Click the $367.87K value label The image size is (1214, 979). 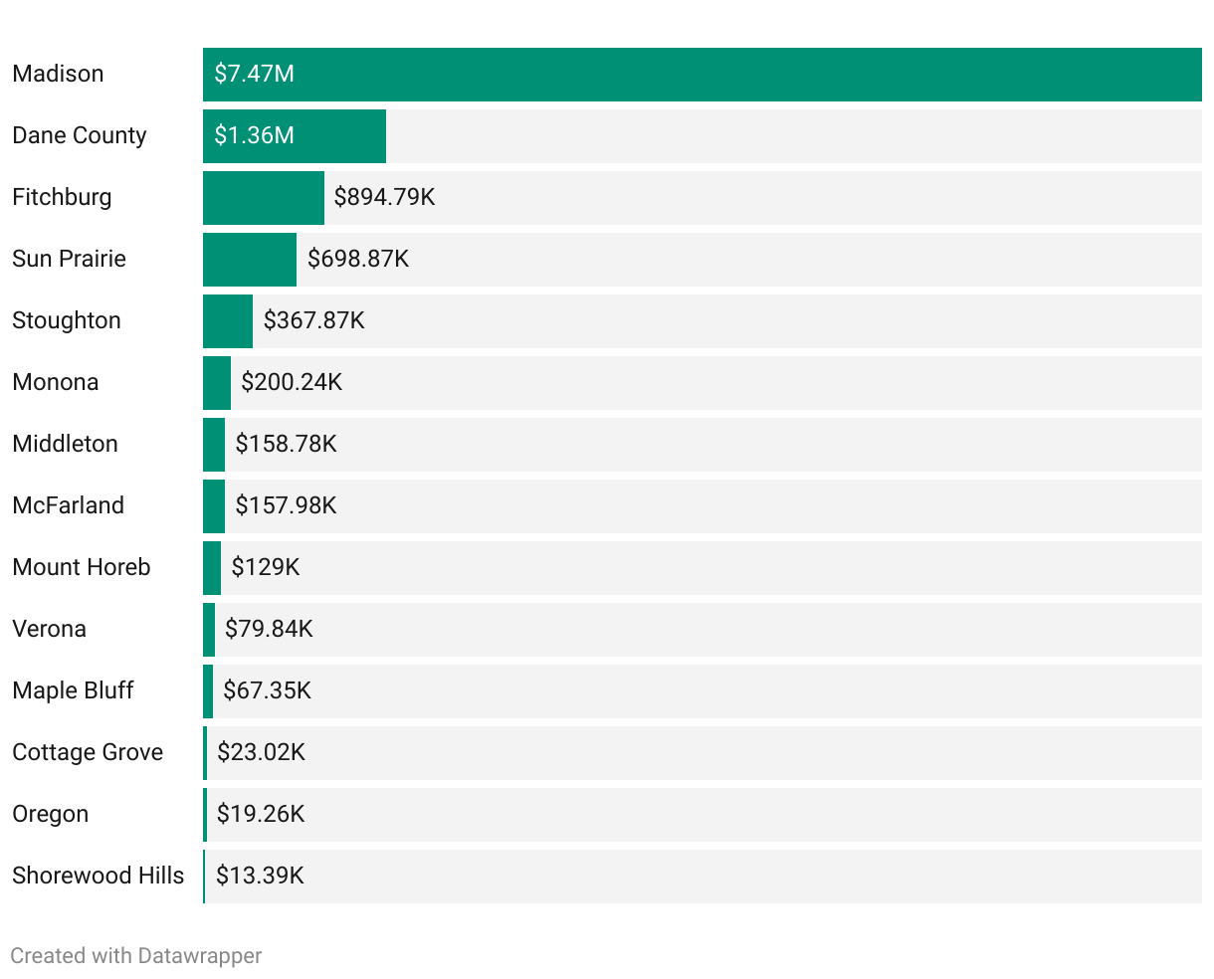pos(314,320)
